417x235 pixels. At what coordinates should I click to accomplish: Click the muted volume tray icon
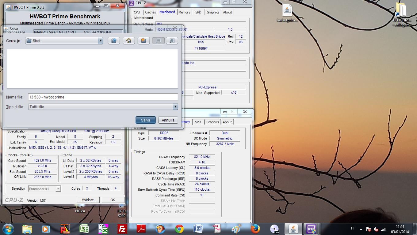pos(376,229)
